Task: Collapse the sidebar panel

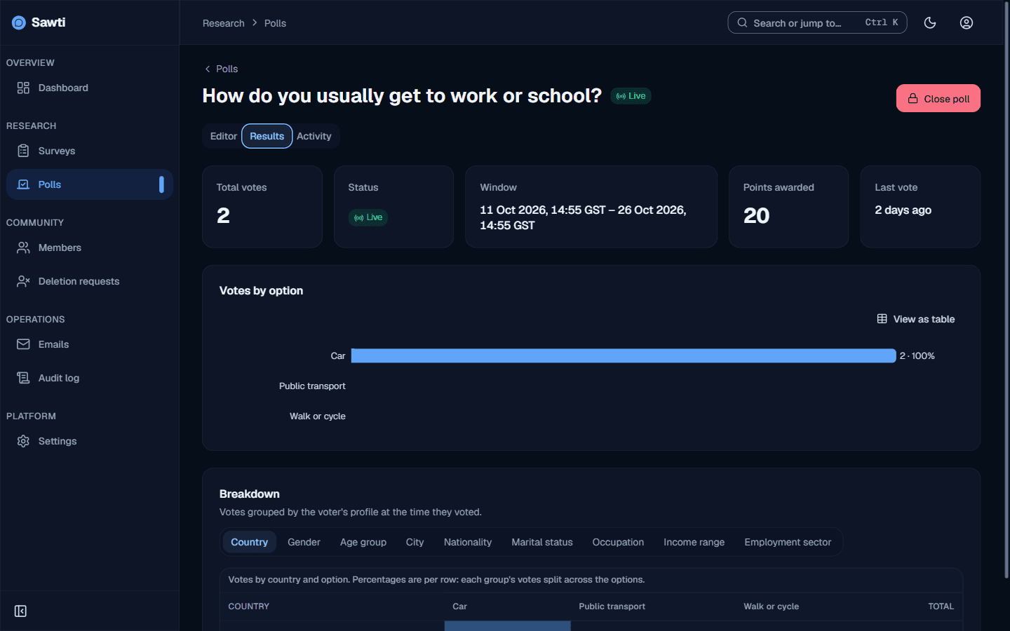Action: pos(20,611)
